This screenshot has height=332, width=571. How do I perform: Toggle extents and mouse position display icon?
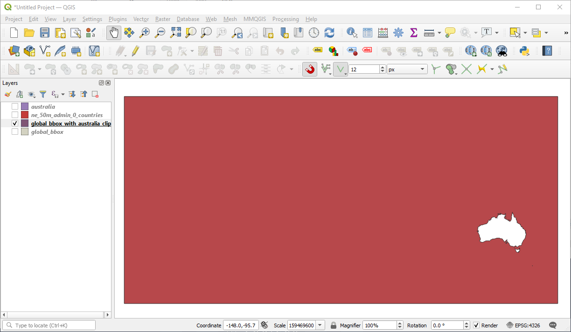tap(265, 325)
